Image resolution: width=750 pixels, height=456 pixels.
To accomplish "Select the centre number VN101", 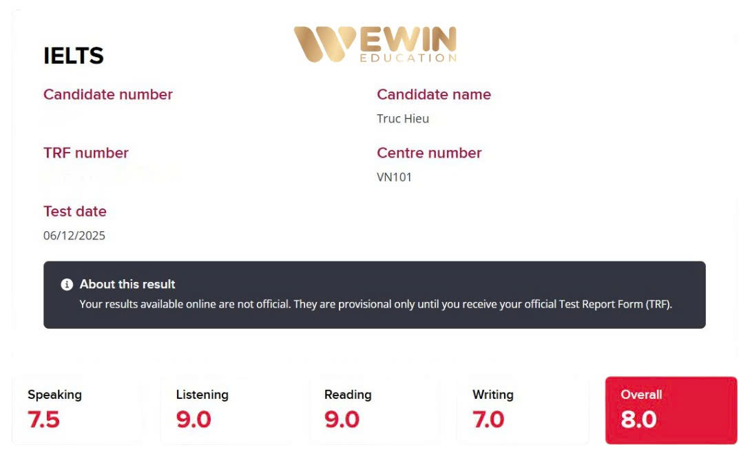I will pyautogui.click(x=394, y=177).
